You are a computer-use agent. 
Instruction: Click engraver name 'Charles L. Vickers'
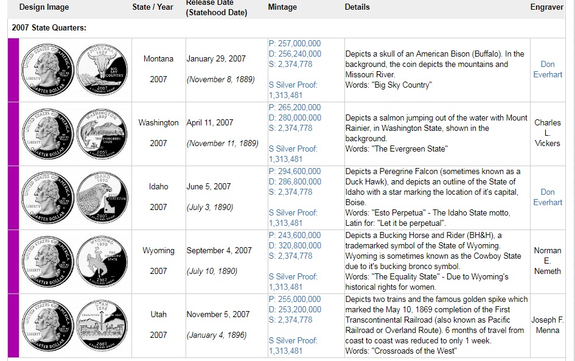click(x=548, y=133)
